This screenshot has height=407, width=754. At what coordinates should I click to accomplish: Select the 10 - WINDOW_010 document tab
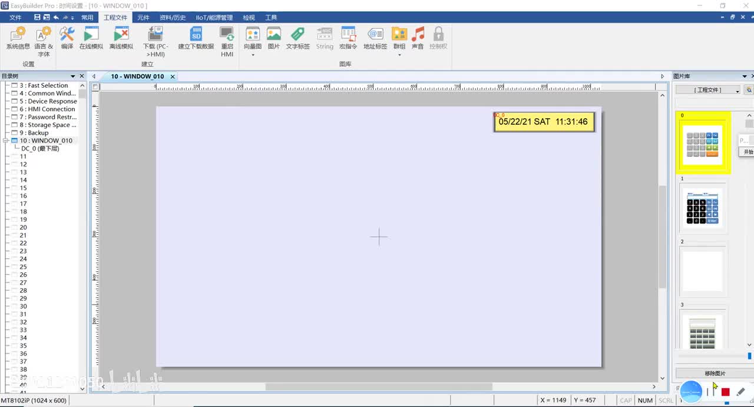137,76
